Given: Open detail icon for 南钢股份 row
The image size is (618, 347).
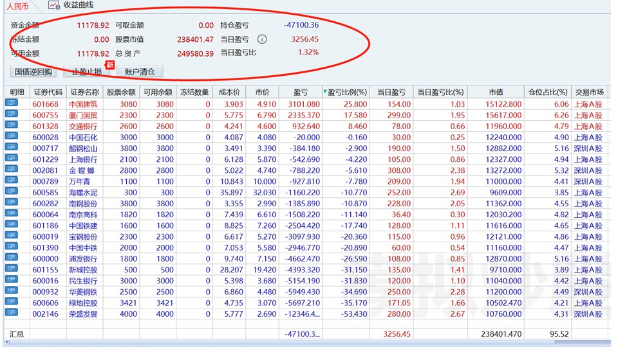Looking at the screenshot, I should [x=12, y=202].
